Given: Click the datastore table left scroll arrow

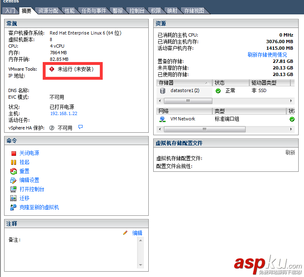Looking at the screenshot, I should click(160, 101).
